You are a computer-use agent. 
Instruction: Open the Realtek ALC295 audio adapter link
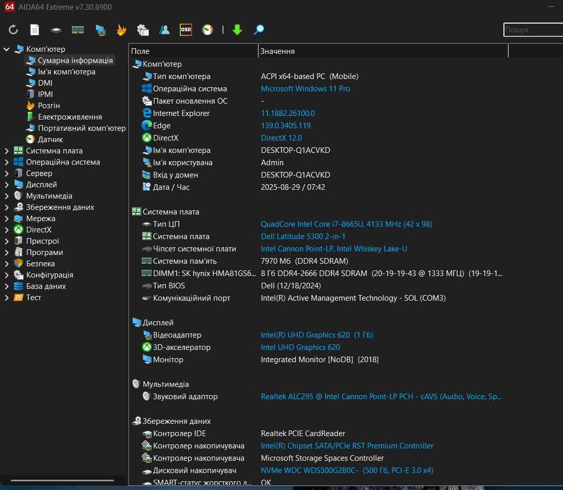click(x=381, y=397)
